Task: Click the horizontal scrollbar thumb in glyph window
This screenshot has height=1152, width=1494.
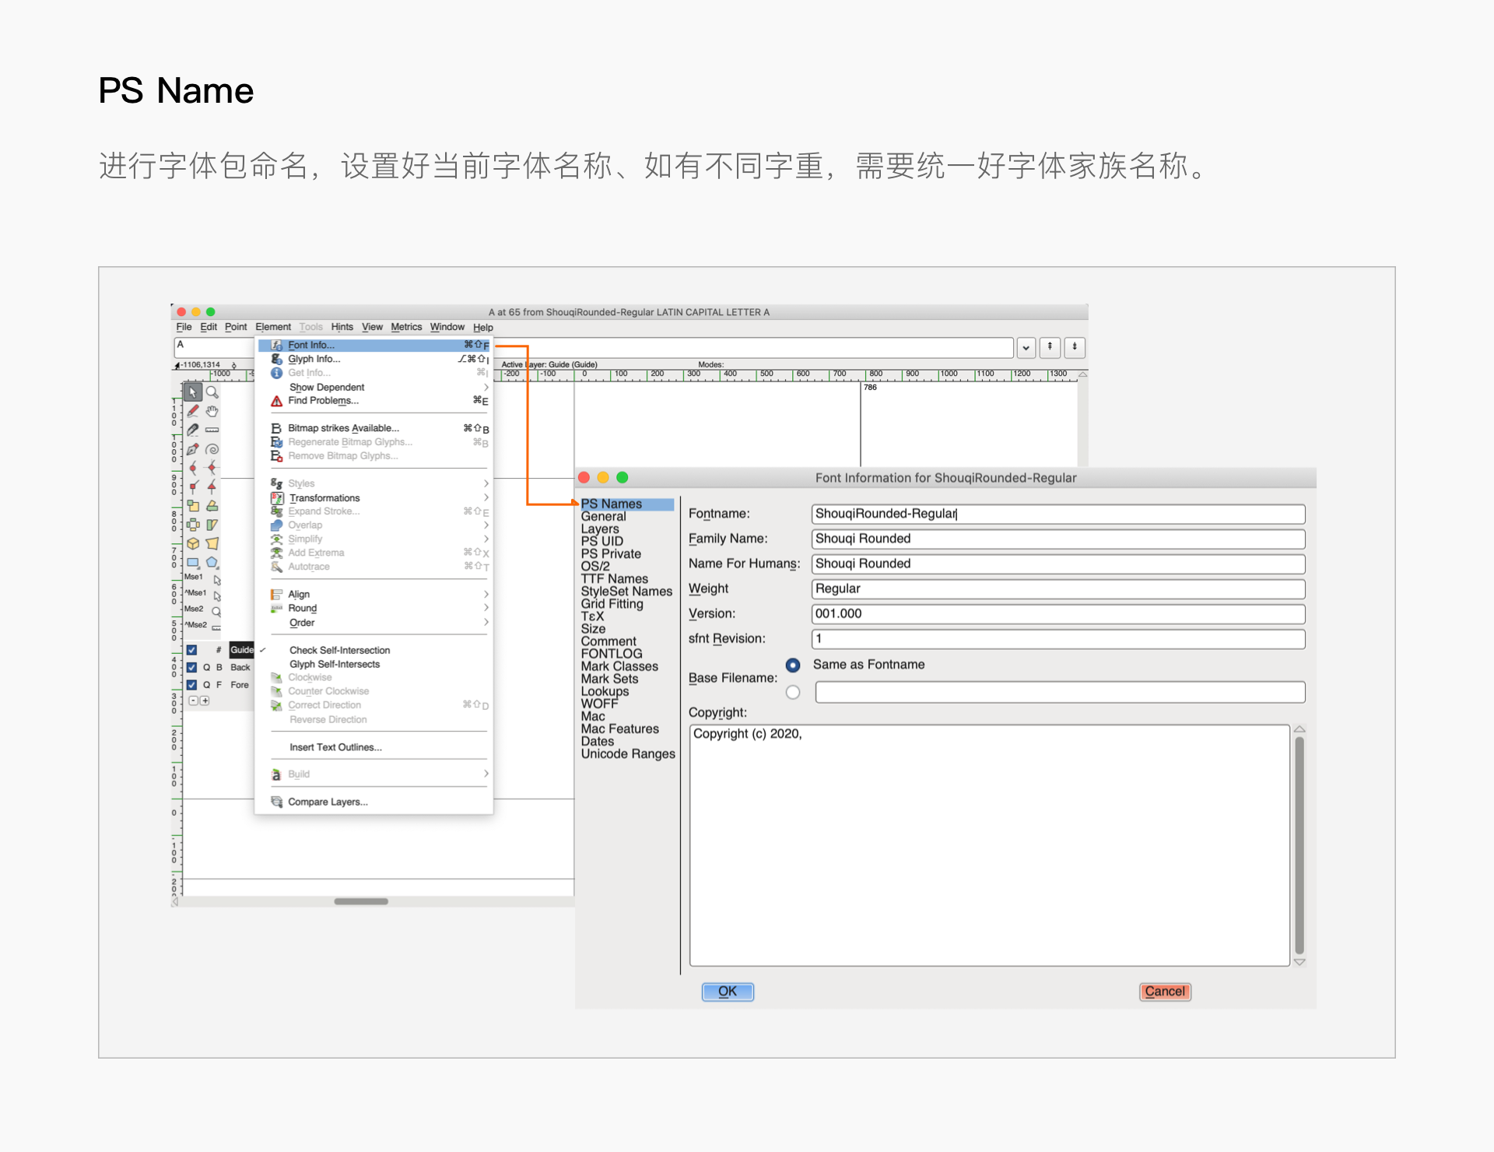Action: coord(361,901)
